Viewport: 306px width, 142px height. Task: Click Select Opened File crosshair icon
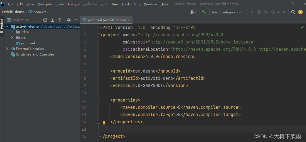click(x=45, y=20)
